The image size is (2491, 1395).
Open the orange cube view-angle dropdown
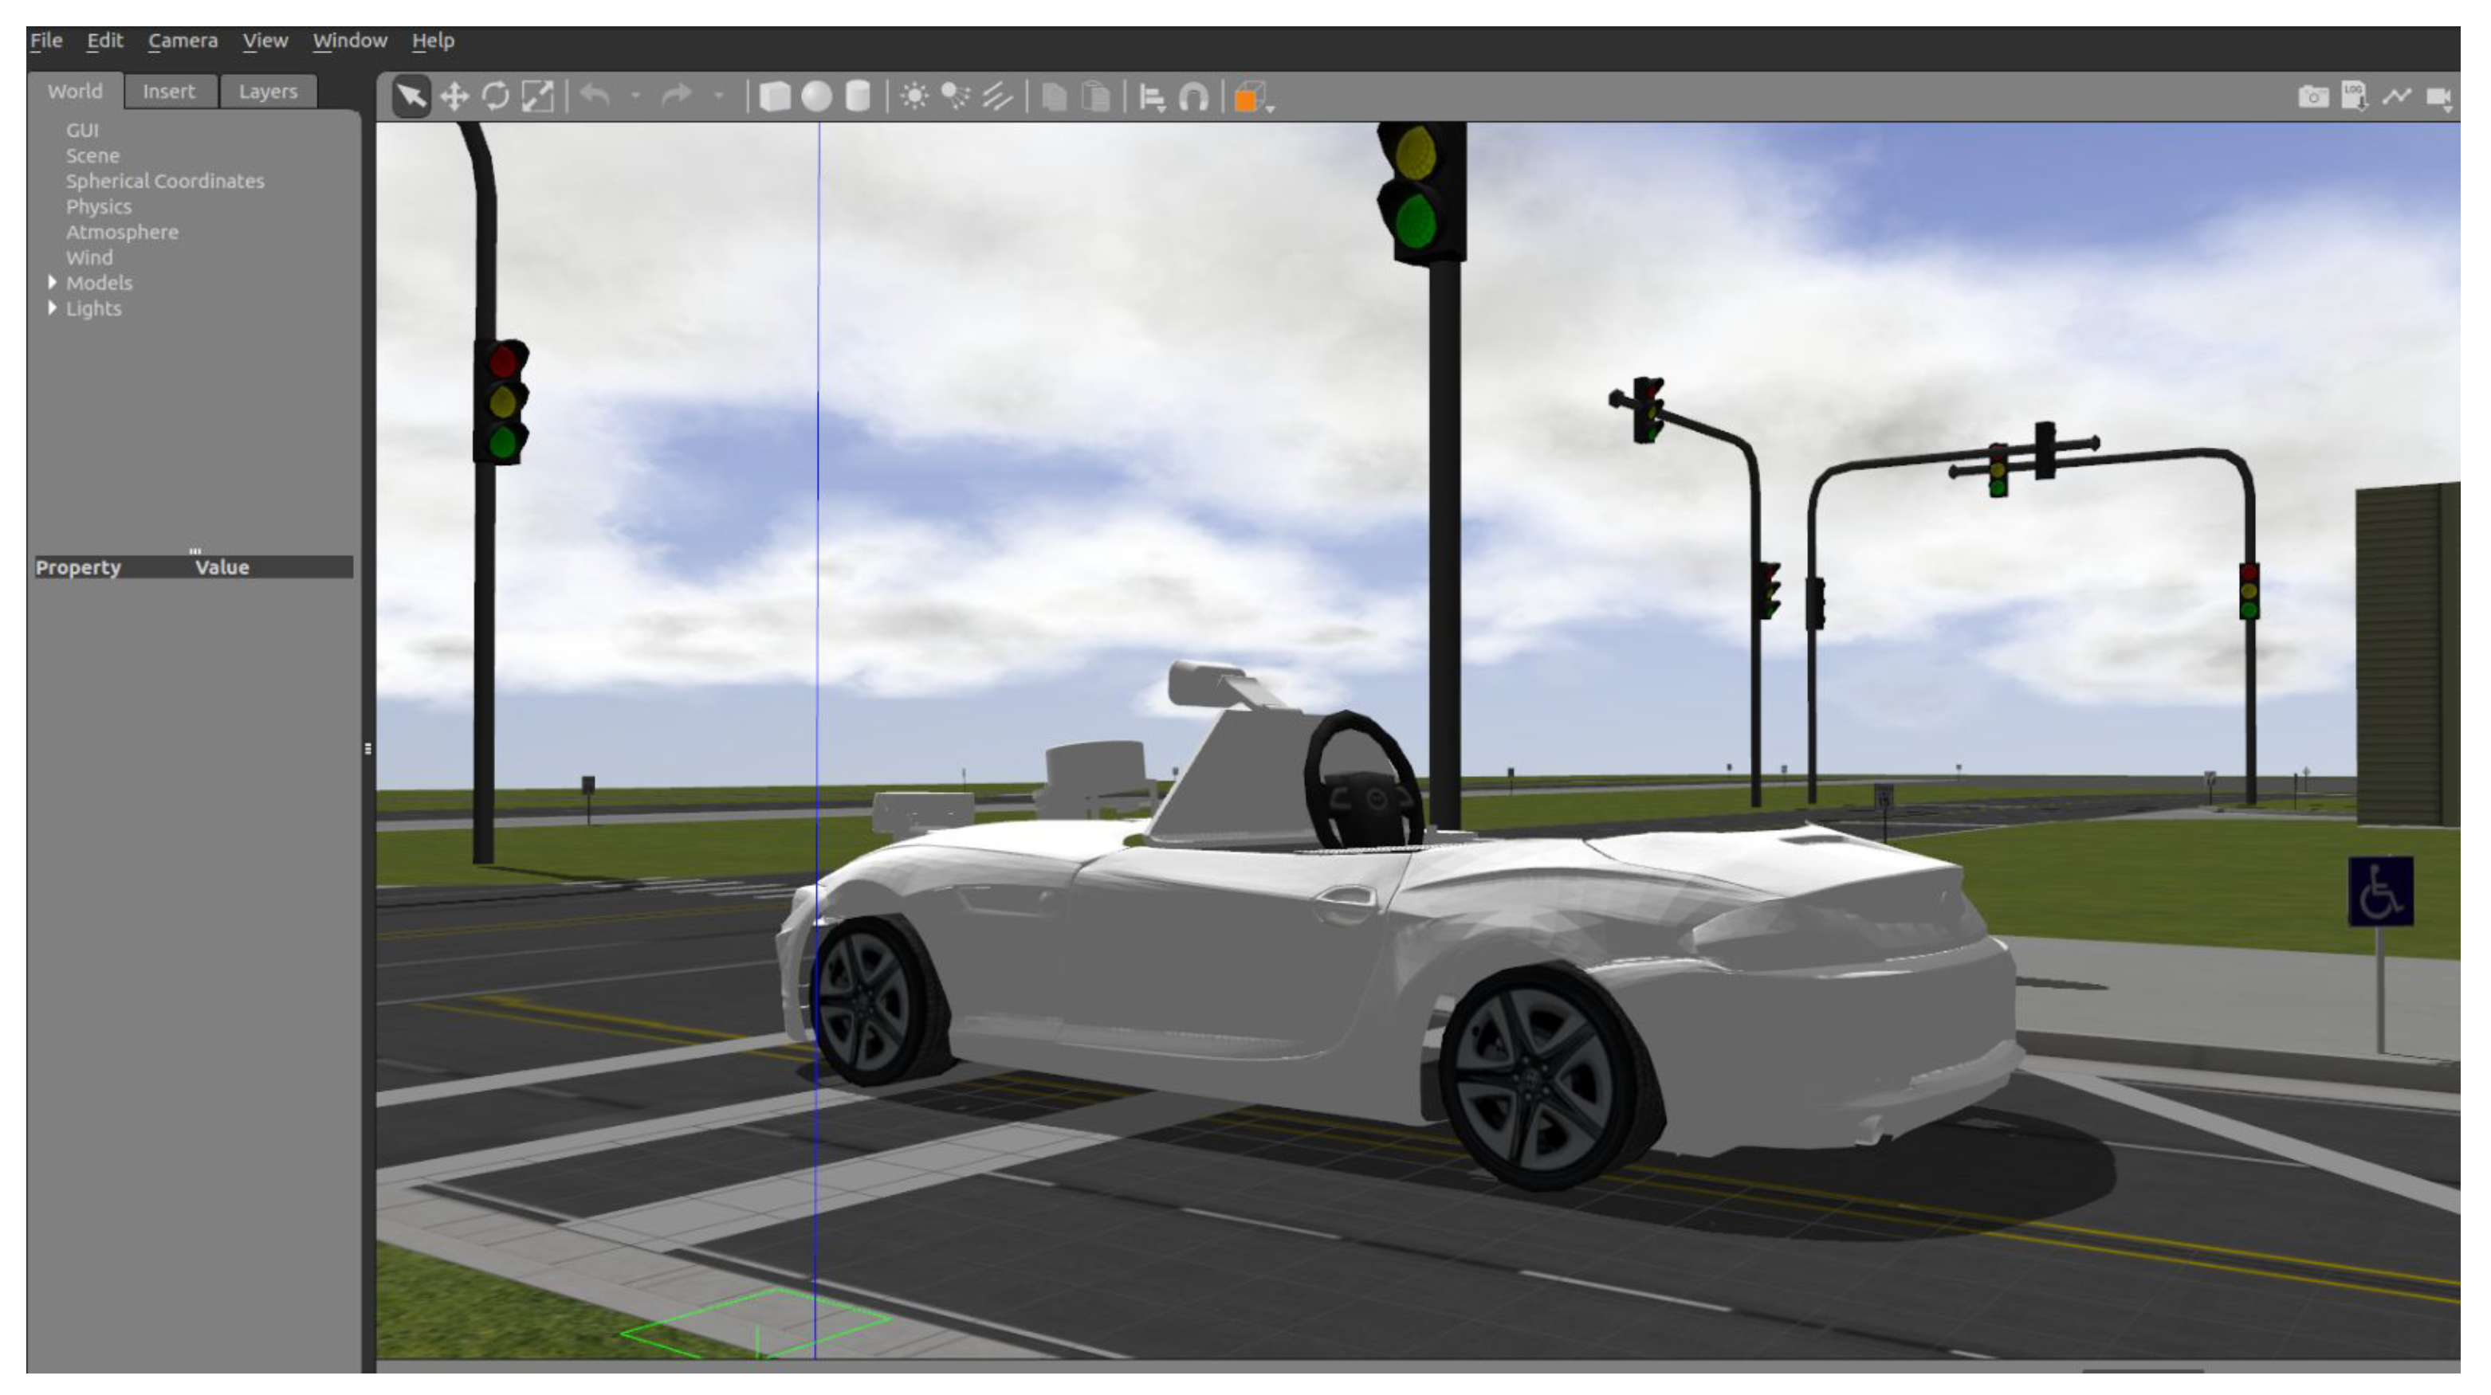pyautogui.click(x=1253, y=96)
